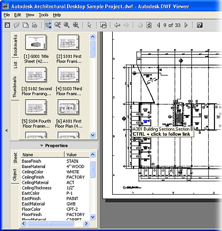
Task: Activate the Pan tool icon
Action: click(x=48, y=25)
